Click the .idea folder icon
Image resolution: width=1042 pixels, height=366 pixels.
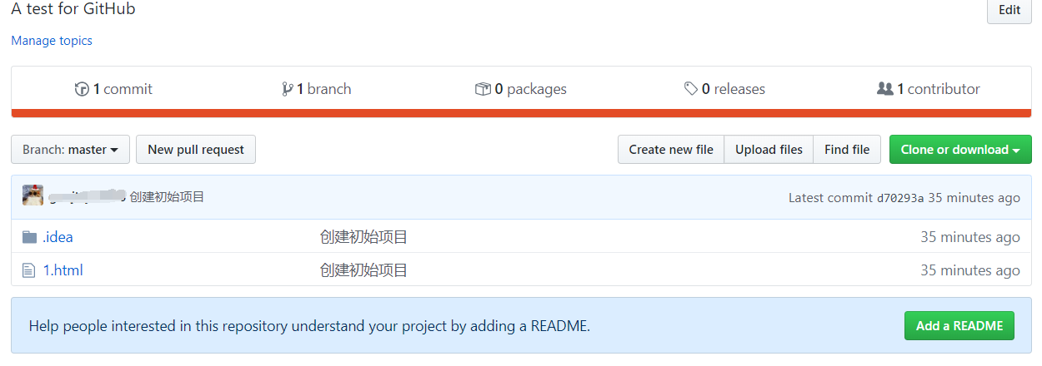click(30, 237)
